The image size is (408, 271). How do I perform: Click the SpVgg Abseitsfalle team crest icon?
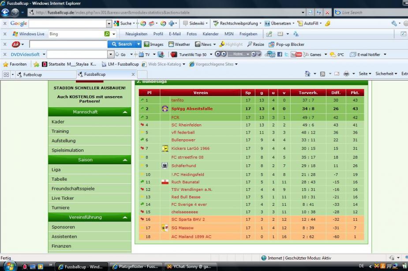pos(165,108)
